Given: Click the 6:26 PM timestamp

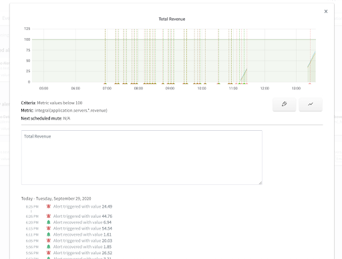Looking at the screenshot, I should (x=32, y=216).
